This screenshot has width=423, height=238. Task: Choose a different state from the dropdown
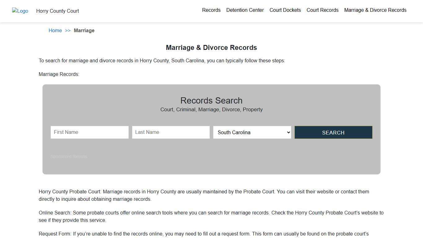(252, 132)
